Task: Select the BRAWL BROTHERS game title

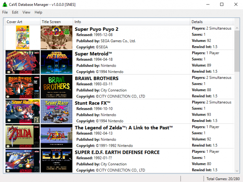Action: [96, 78]
